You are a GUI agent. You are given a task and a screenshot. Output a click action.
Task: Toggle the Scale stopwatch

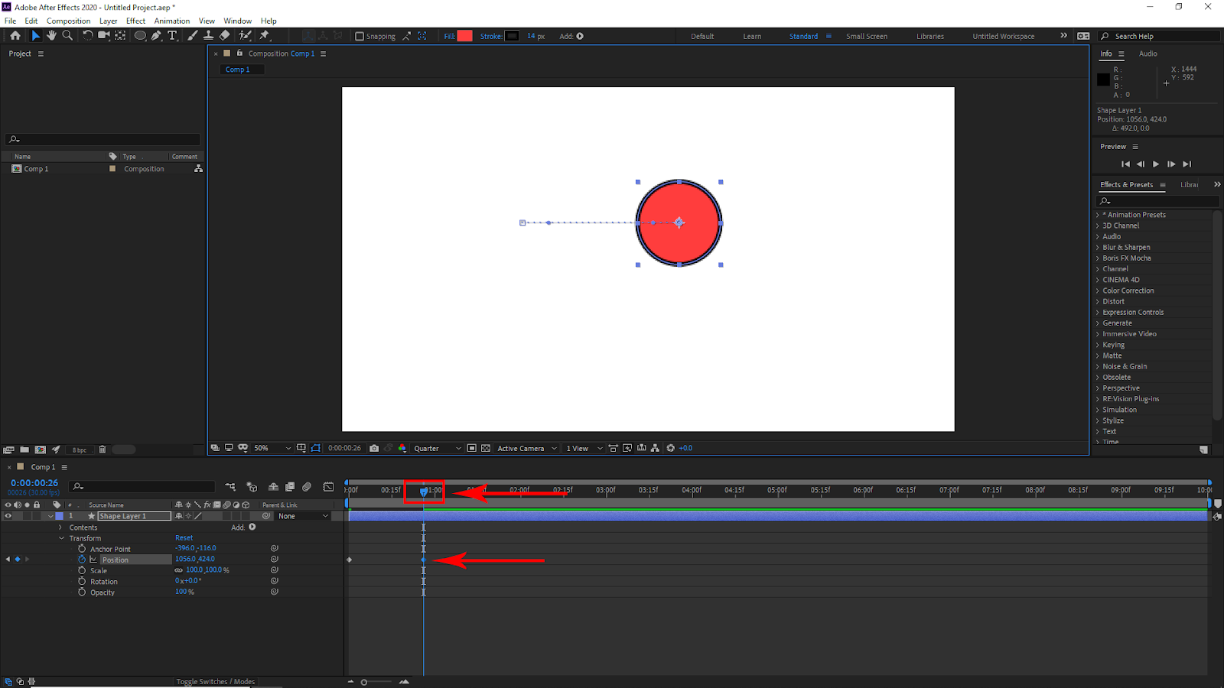(x=82, y=570)
